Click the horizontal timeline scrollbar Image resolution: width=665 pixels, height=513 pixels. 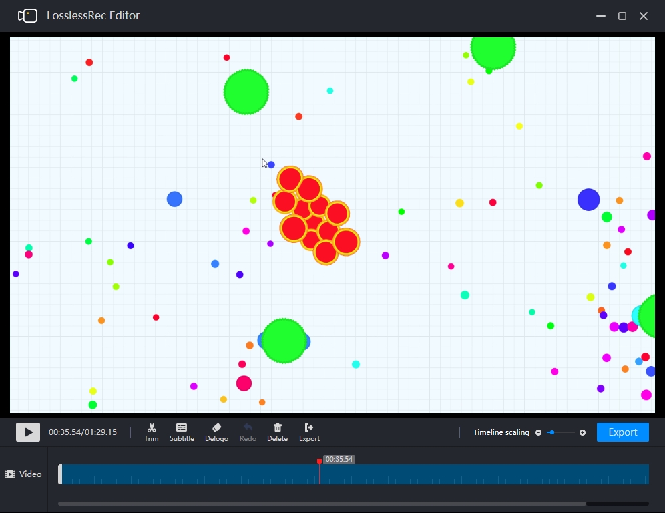point(322,504)
